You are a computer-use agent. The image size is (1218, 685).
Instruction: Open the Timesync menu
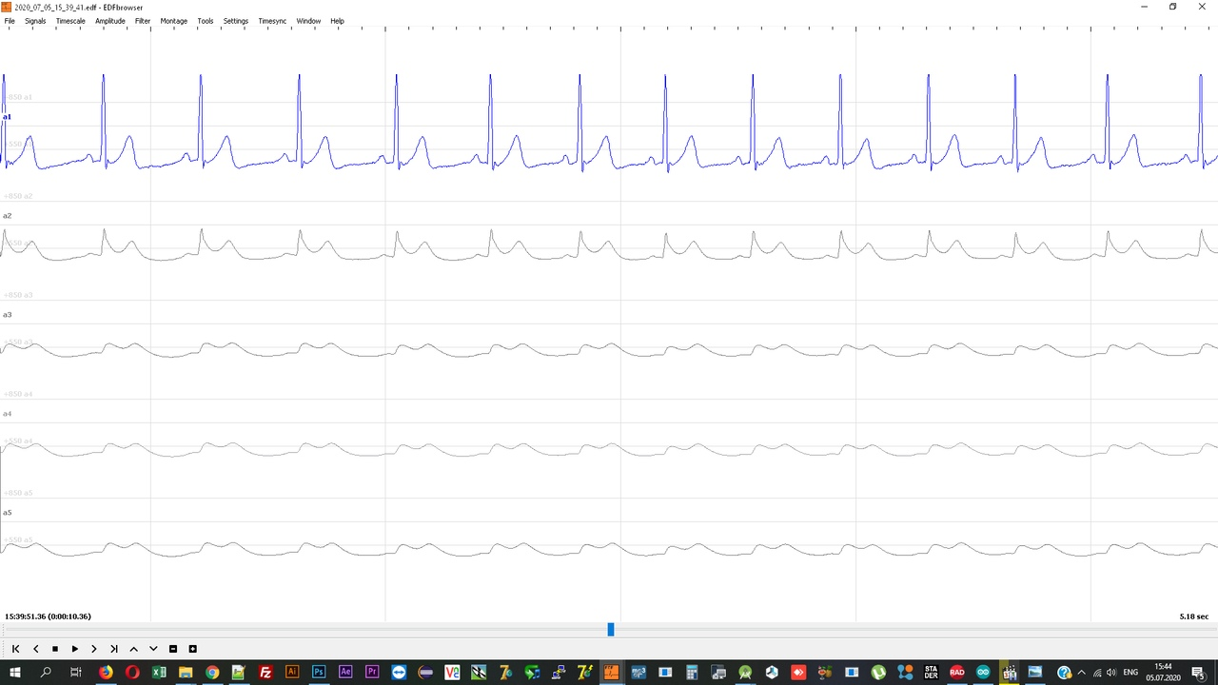272,21
